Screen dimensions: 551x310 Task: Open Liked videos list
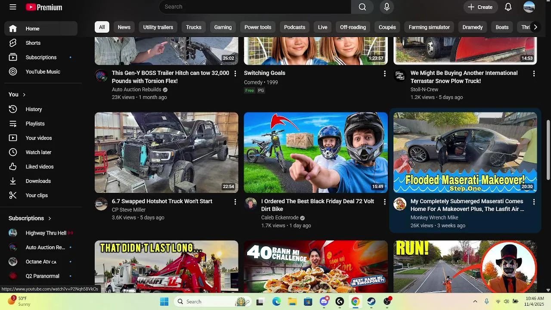pyautogui.click(x=41, y=167)
